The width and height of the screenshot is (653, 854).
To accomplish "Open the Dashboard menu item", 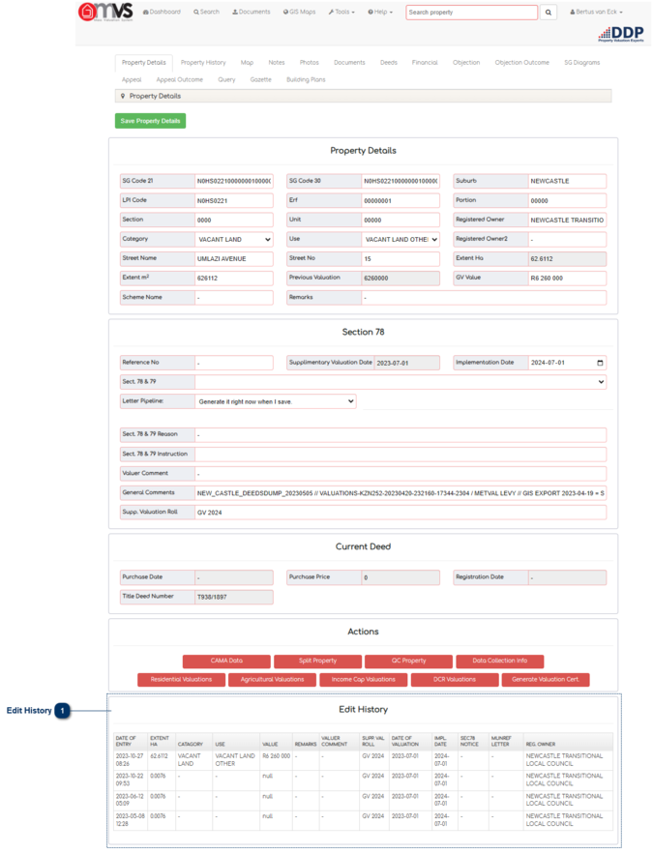I will 162,12.
